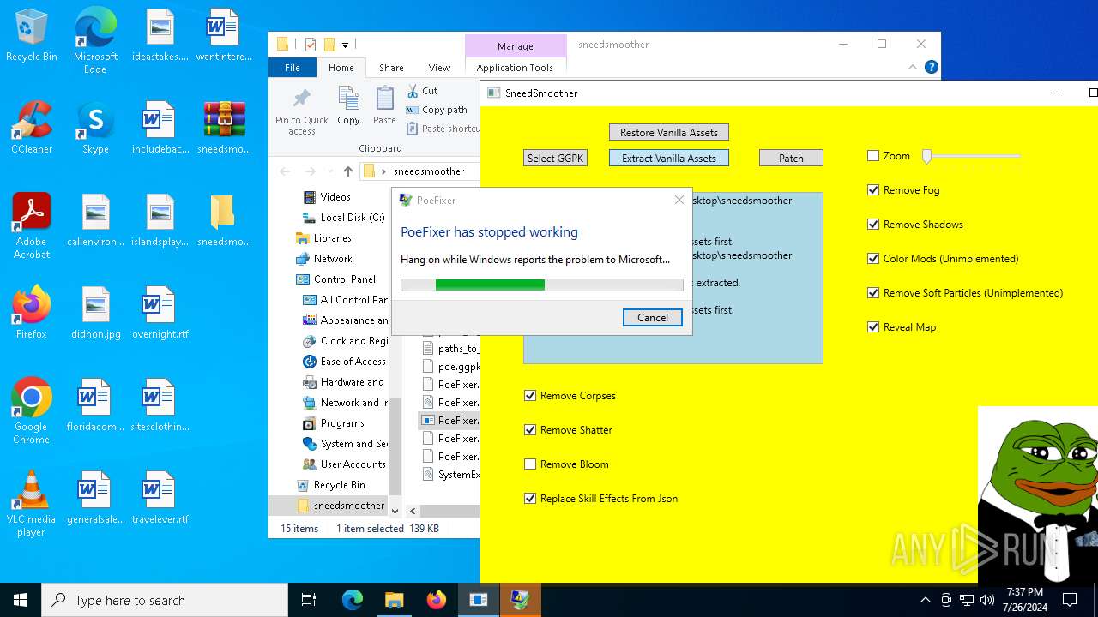This screenshot has height=617, width=1098.
Task: Select the sneedsmoother WinRAR archive on desktop
Action: coord(223,128)
